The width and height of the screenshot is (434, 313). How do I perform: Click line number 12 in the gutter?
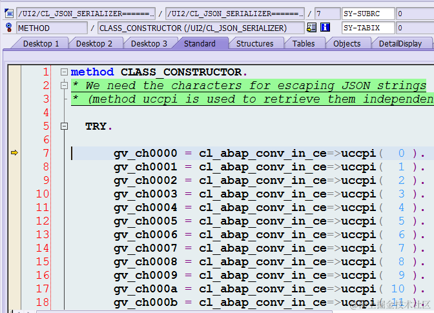pyautogui.click(x=43, y=221)
